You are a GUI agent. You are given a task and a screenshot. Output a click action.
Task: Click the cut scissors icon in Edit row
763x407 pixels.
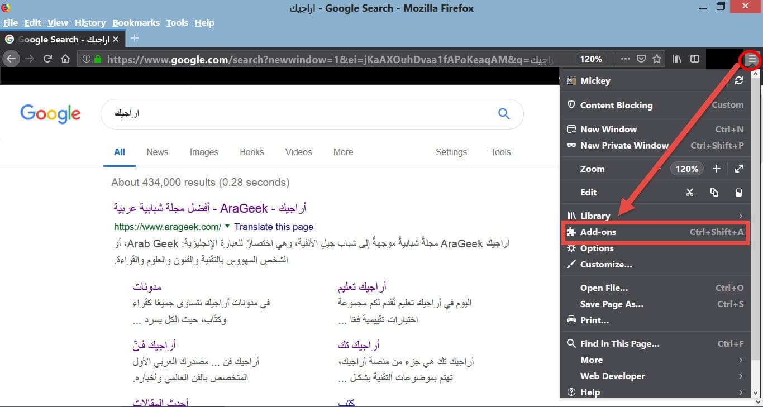[x=690, y=192]
